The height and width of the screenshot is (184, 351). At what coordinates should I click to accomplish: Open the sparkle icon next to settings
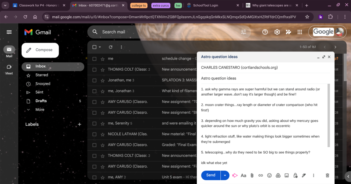[x=288, y=32]
